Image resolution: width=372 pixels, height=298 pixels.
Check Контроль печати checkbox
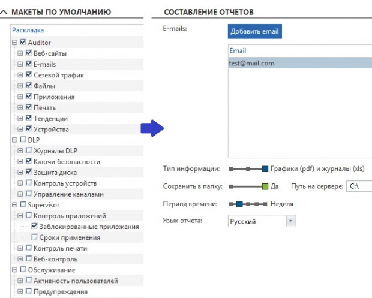[29, 248]
